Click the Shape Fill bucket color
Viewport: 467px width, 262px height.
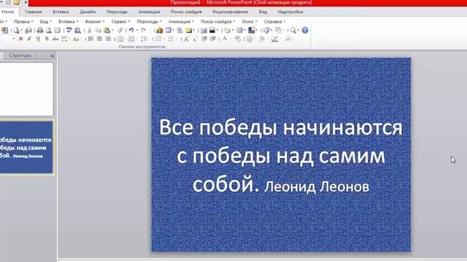tap(262, 39)
